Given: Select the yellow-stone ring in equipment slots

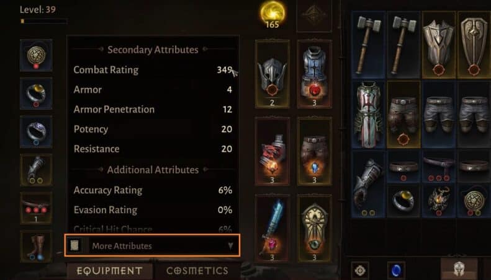Looking at the screenshot, I should tap(36, 94).
